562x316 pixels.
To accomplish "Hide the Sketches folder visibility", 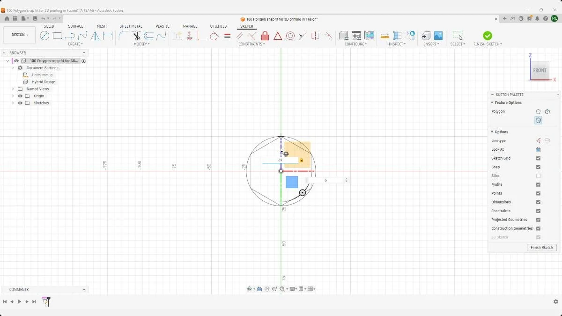I will 20,103.
